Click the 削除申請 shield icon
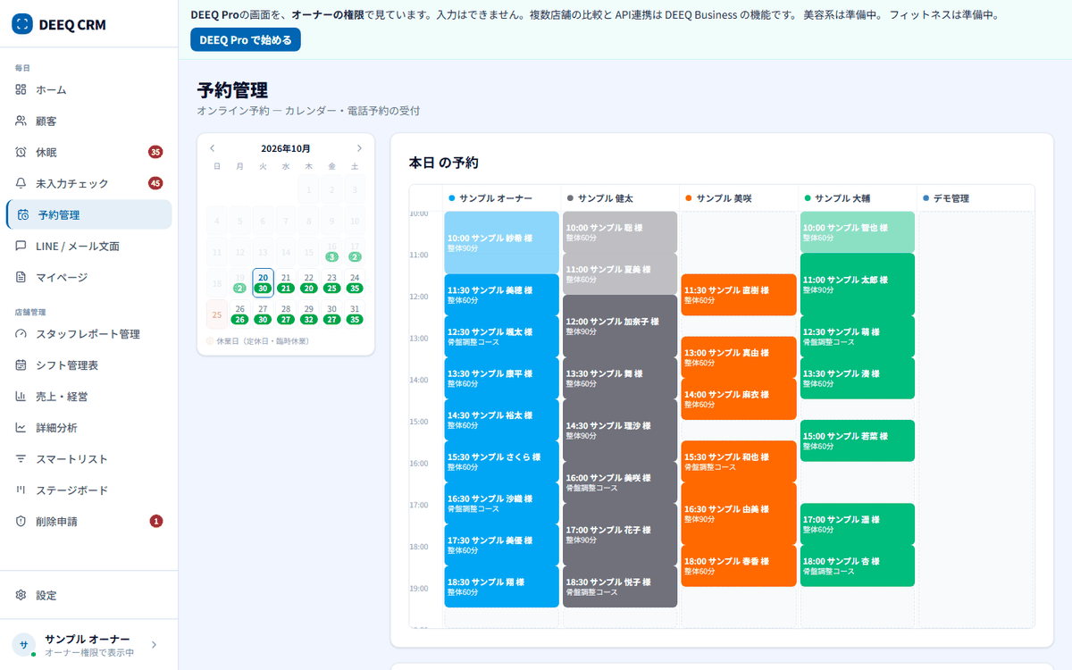This screenshot has width=1072, height=670. (21, 522)
